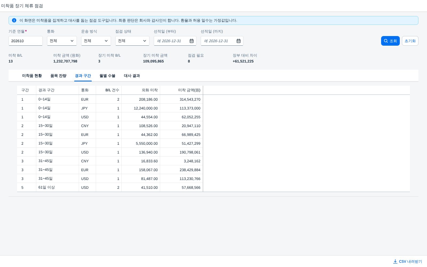Click the download icon beside CSV 내려받기
The height and width of the screenshot is (267, 427).
[395, 261]
